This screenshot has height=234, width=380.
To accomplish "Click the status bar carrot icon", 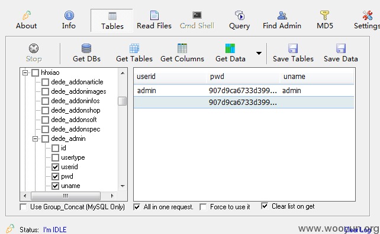I will [10, 229].
